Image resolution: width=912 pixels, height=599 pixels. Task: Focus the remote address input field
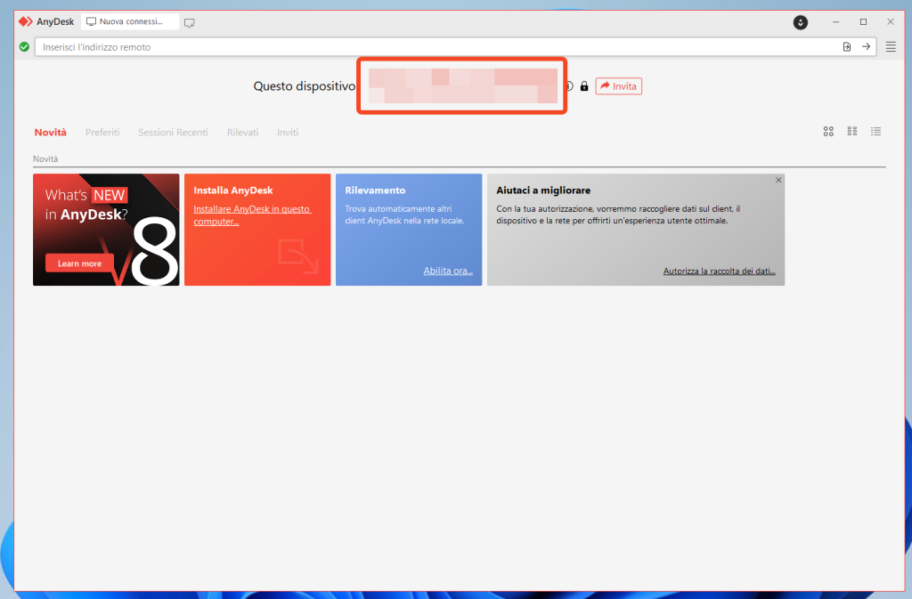coord(436,47)
